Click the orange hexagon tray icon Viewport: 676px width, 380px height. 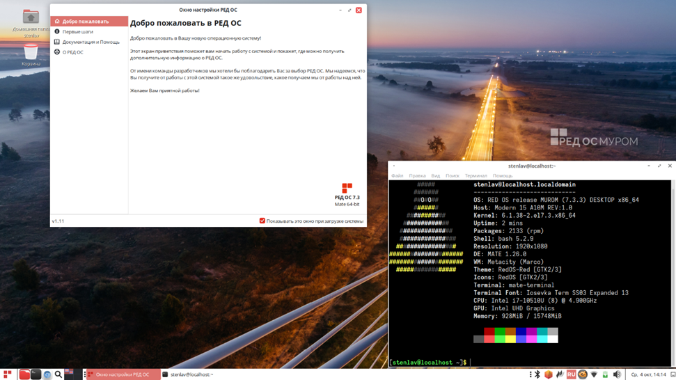(549, 374)
